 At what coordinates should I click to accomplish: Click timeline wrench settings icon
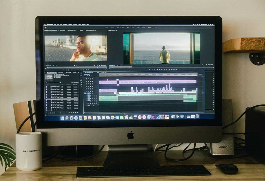pyautogui.click(x=94, y=76)
